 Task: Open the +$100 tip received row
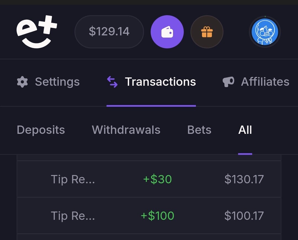[149, 216]
